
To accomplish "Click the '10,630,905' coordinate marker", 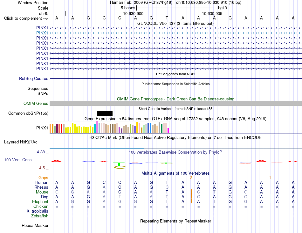I will pyautogui.click(x=212, y=13).
